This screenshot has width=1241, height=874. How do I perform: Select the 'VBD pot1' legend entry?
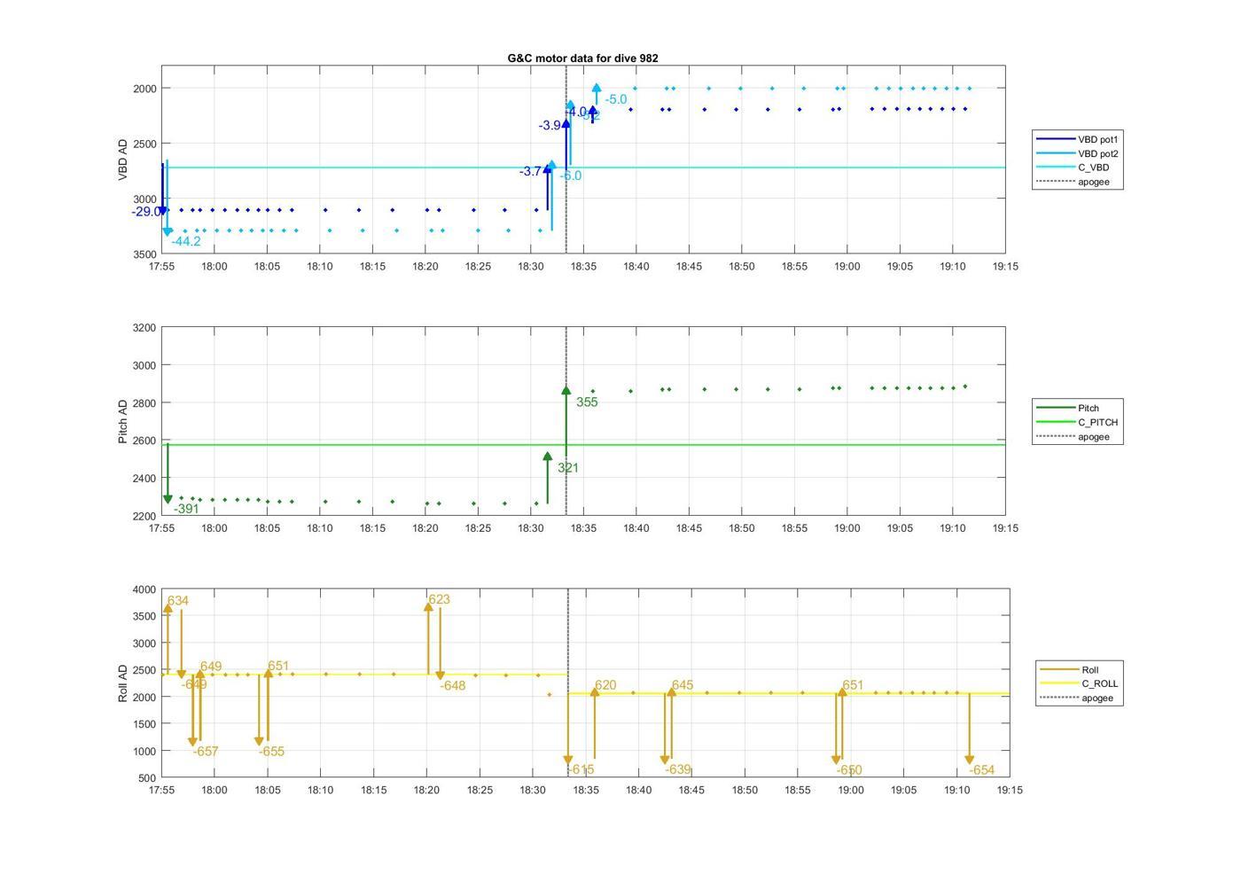coord(1078,139)
